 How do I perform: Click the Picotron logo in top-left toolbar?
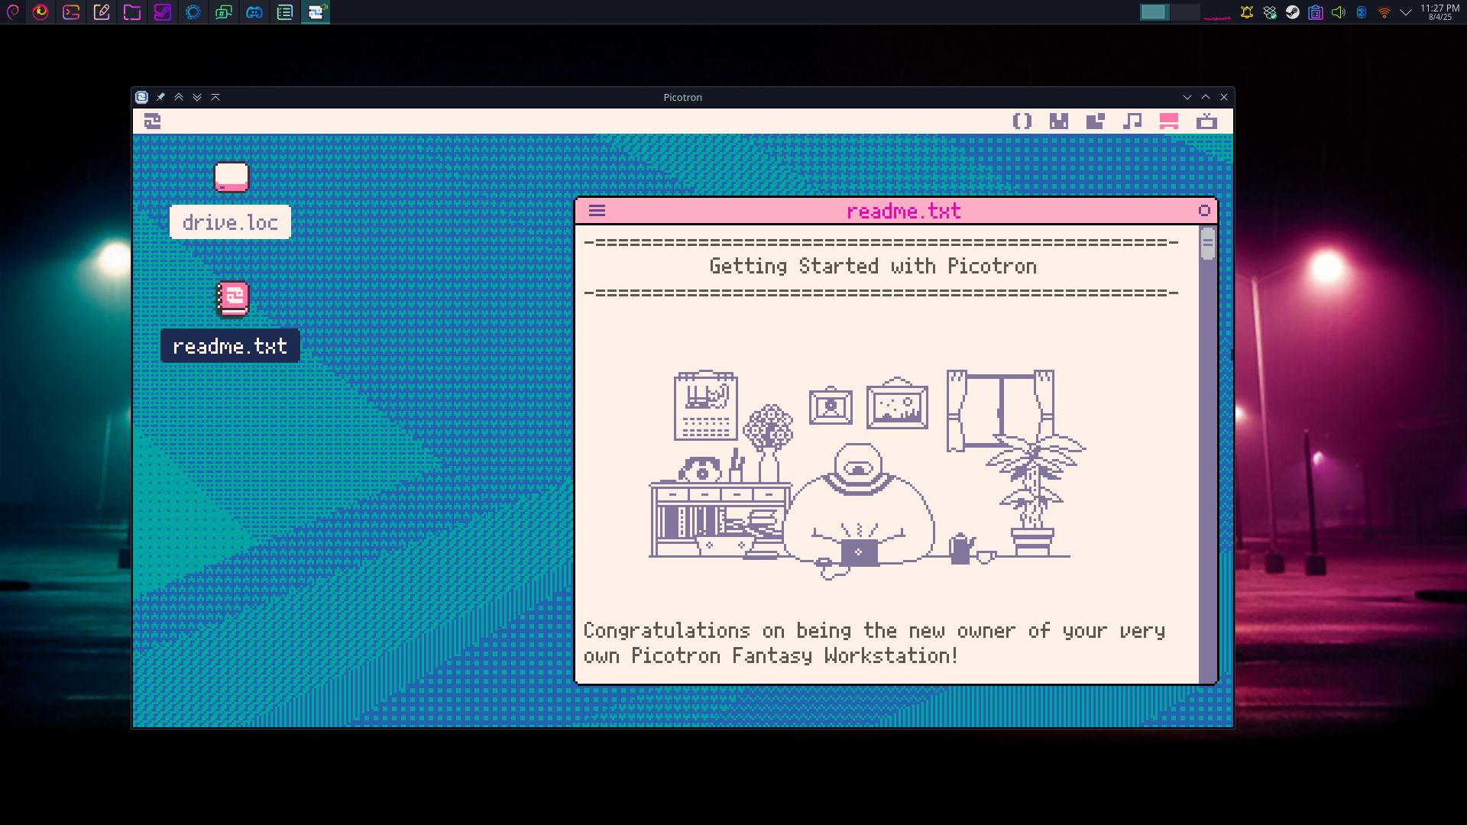pyautogui.click(x=152, y=121)
